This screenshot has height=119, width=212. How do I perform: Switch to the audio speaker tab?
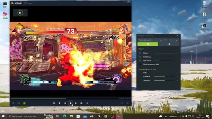[x=169, y=44]
